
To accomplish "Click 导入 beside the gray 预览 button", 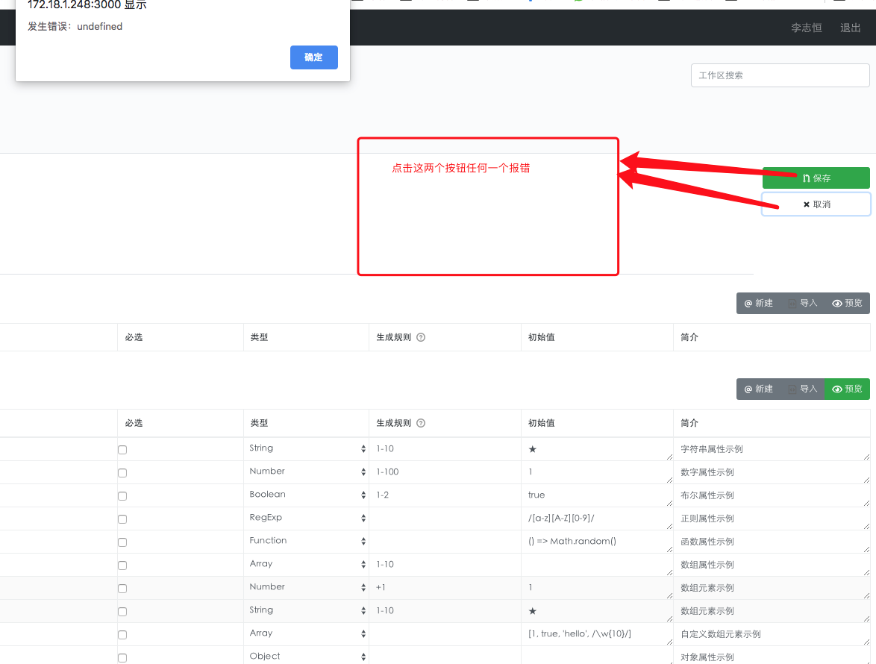I will pos(803,303).
